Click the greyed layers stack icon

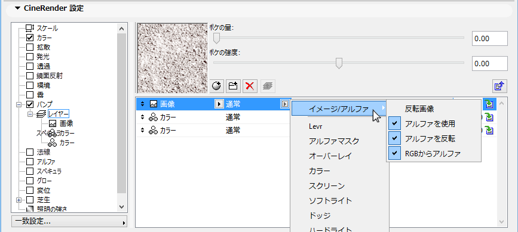pos(267,86)
